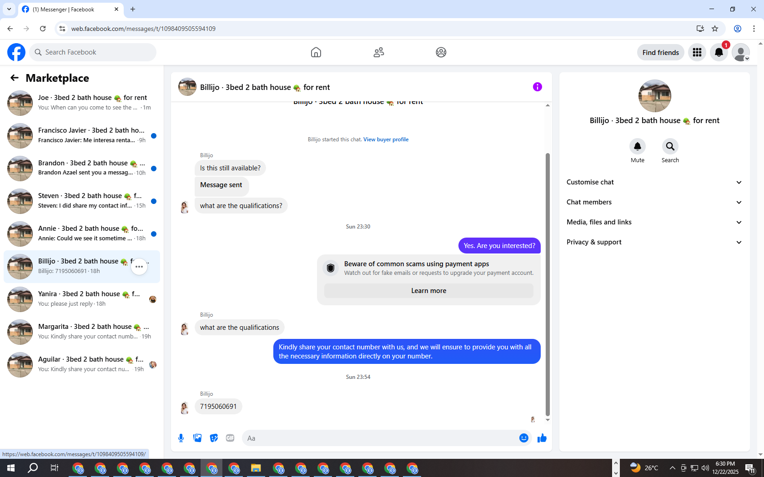764x477 pixels.
Task: Click Learn more on scam warning
Action: click(x=428, y=291)
